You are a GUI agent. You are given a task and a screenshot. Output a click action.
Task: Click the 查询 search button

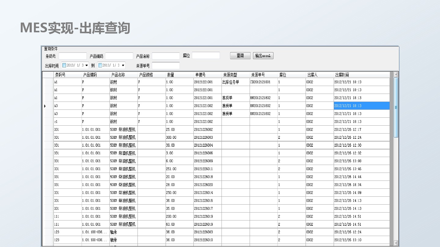click(x=240, y=56)
